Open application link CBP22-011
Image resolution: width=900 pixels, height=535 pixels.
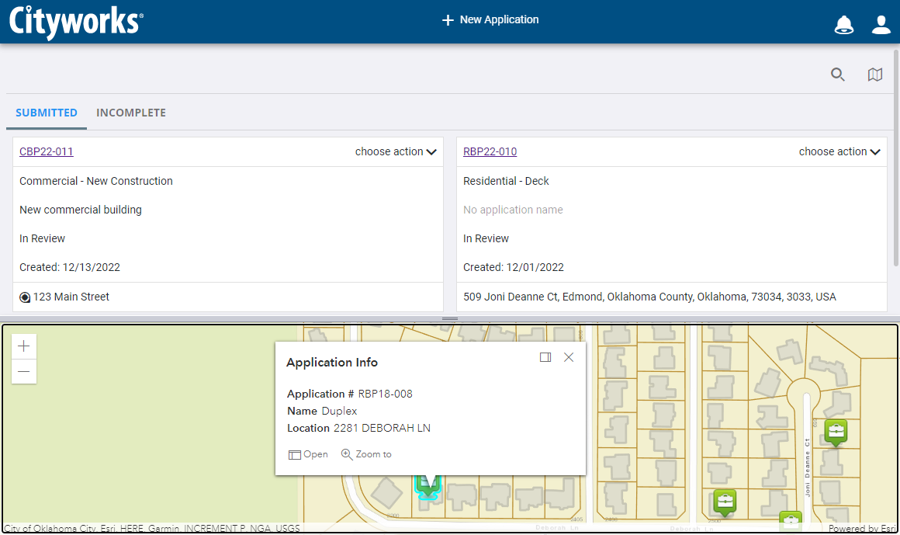click(x=47, y=151)
